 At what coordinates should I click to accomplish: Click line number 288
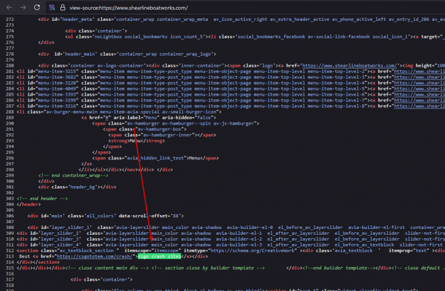10,112
